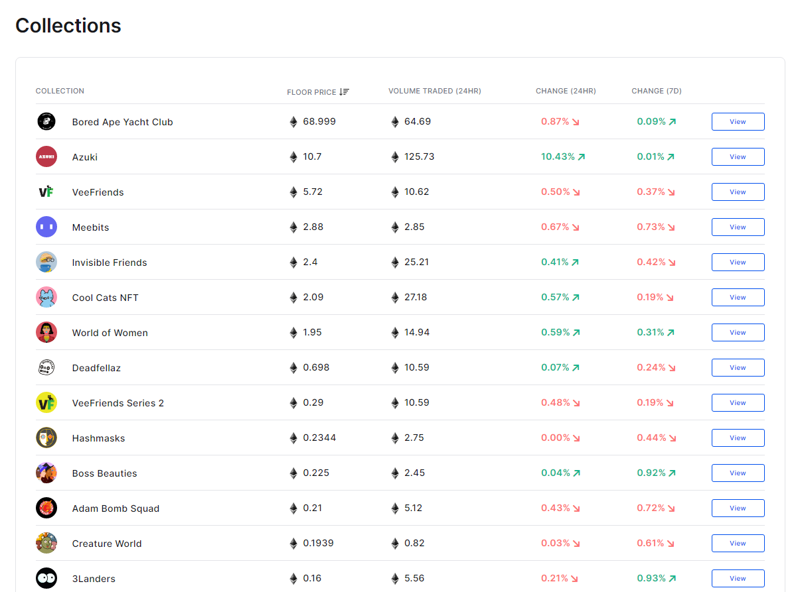Open the Invisible Friends avatar
Screen dimensions: 796x592
[x=46, y=262]
